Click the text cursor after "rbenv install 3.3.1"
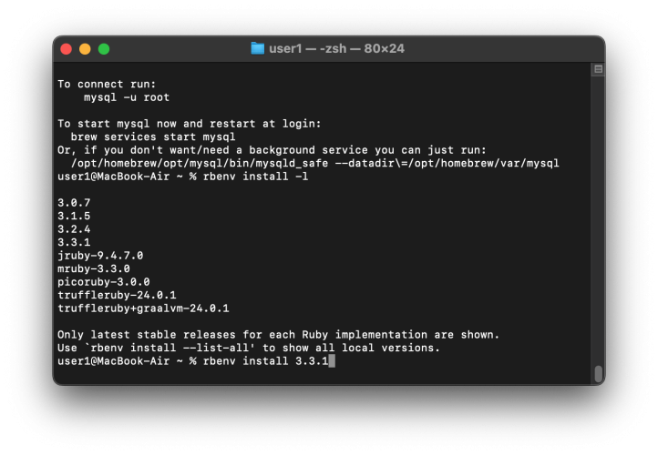This screenshot has width=658, height=455. point(333,361)
